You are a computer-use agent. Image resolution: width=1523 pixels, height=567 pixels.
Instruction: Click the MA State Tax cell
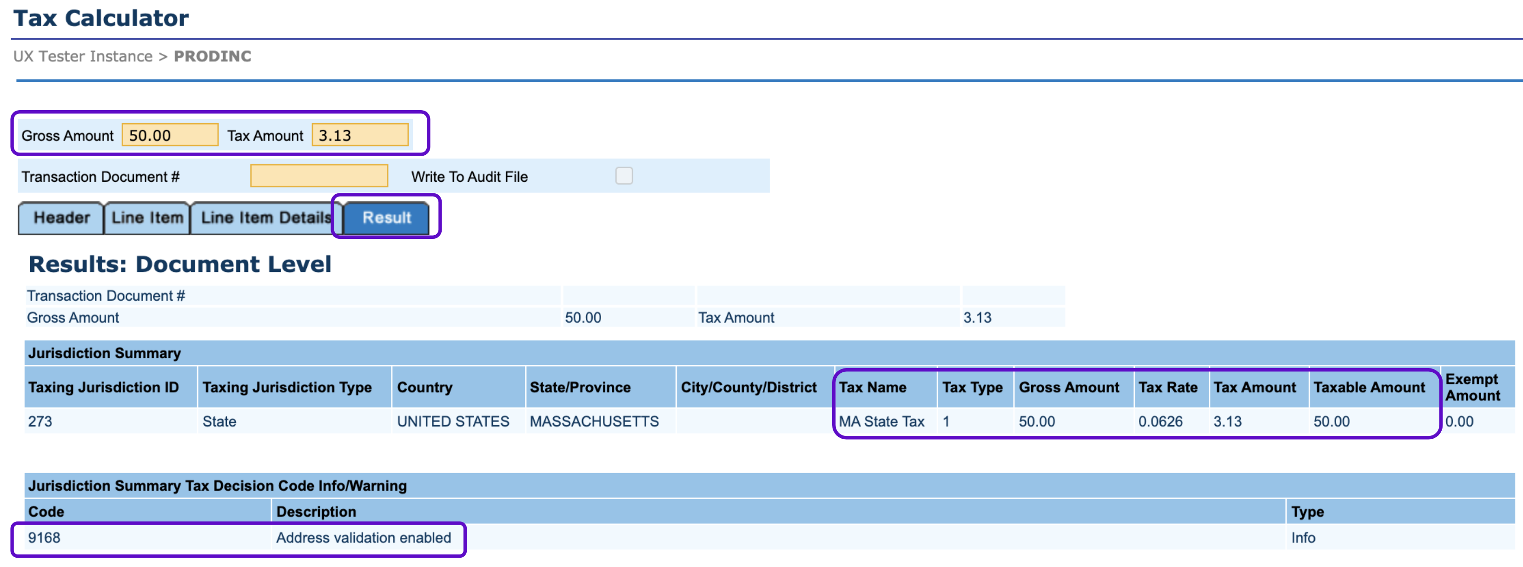pyautogui.click(x=881, y=422)
